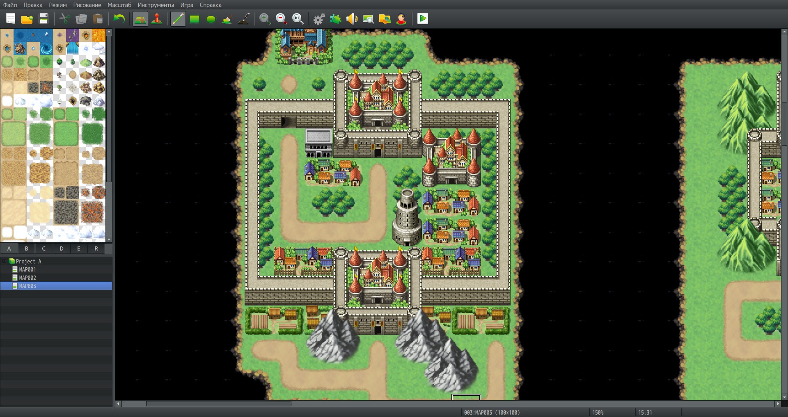Select MAP003 in the map tree
Screen dimensions: 788x417
(x=56, y=286)
